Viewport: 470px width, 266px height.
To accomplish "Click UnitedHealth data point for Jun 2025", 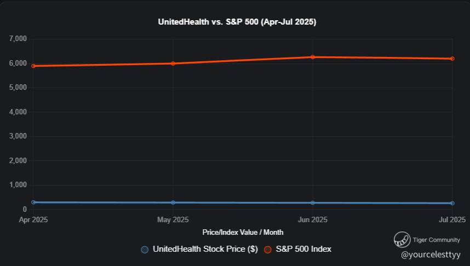I will coord(313,203).
